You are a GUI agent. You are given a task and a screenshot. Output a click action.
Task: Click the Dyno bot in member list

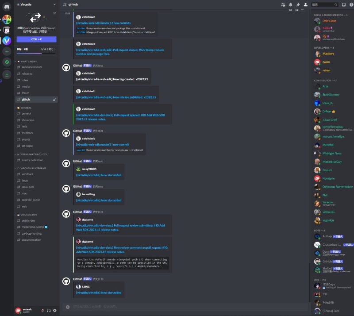tap(333, 253)
